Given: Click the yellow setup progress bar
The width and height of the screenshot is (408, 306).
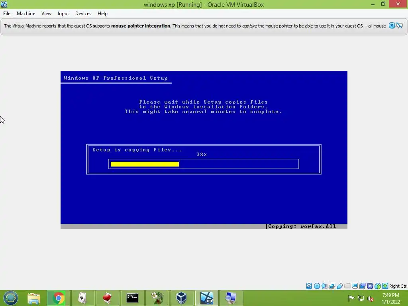Looking at the screenshot, I should (145, 164).
